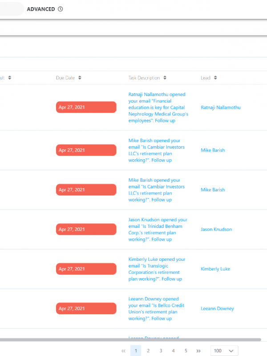The height and width of the screenshot is (356, 267).
Task: Sort by Task Description column arrows
Action: click(x=165, y=78)
